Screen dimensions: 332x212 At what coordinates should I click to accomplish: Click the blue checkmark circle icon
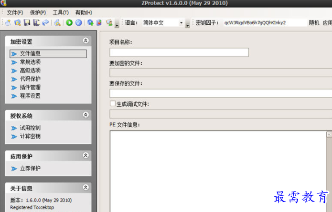78,22
